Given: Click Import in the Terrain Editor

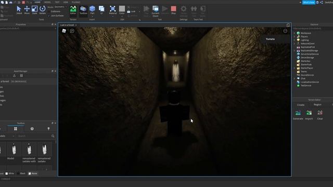Looking at the screenshot, I should 309,115.
